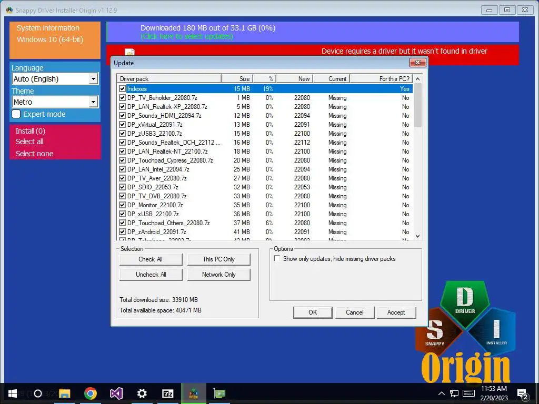The image size is (539, 404).
Task: Click scroll down arrow in driver list
Action: click(x=417, y=236)
